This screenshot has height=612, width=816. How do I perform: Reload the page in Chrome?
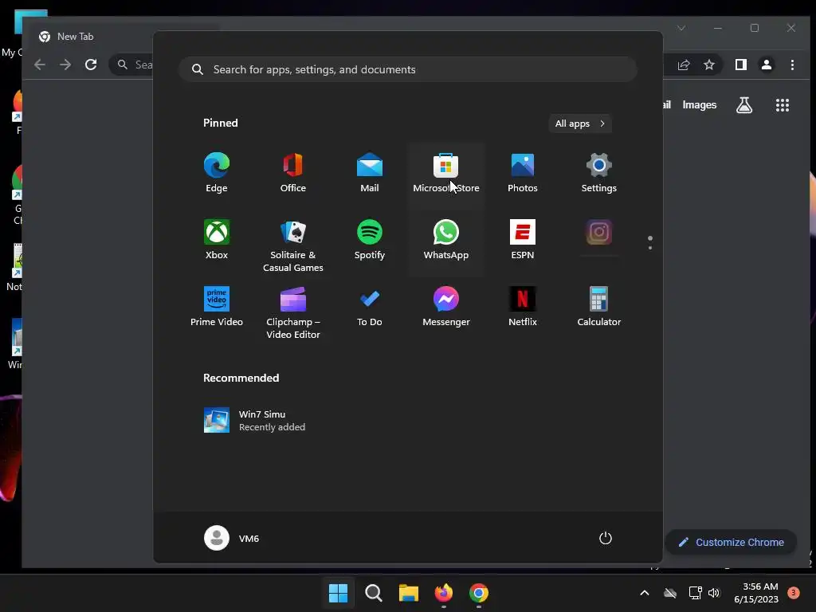pos(91,65)
